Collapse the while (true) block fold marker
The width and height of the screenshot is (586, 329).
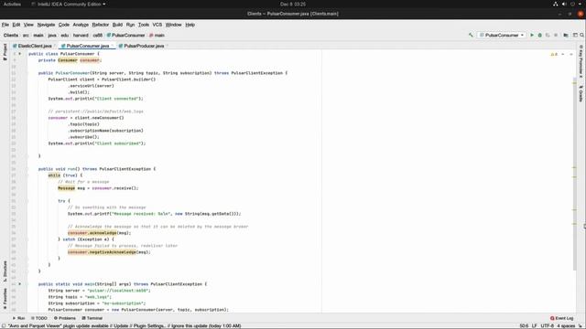[x=27, y=175]
